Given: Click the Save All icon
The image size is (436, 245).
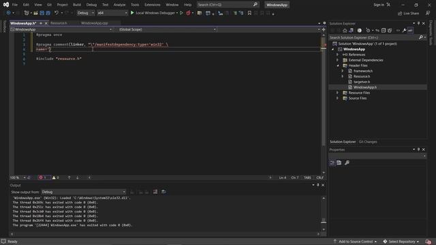Looking at the screenshot, I should [x=48, y=13].
